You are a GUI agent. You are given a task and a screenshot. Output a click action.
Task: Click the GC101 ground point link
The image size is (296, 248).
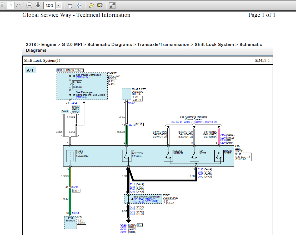tap(124, 225)
